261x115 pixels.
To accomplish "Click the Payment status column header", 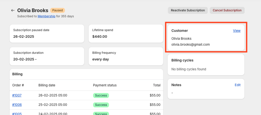I will click(105, 85).
